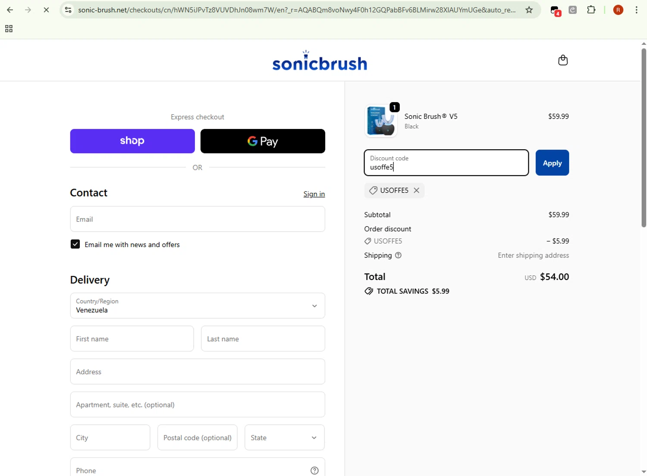Click the '– $5.99' discount amount

tap(558, 241)
